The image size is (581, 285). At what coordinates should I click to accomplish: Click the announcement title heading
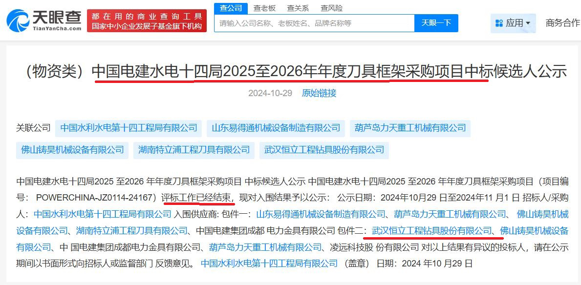pyautogui.click(x=295, y=72)
